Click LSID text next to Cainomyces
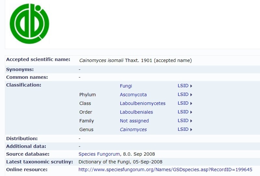 (x=183, y=129)
